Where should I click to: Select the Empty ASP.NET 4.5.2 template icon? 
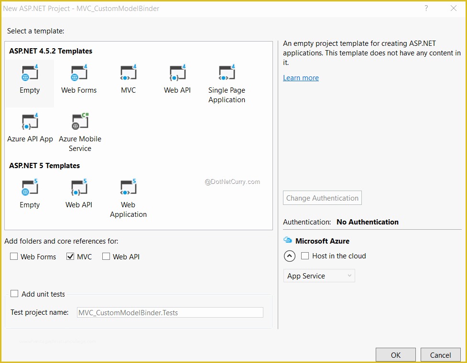click(x=30, y=73)
